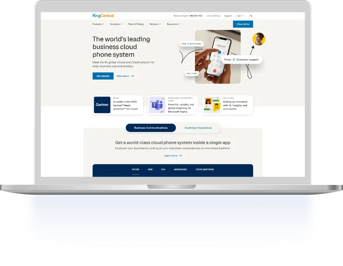Open the Dialing up innovation card text
The height and width of the screenshot is (266, 343).
[x=235, y=105]
